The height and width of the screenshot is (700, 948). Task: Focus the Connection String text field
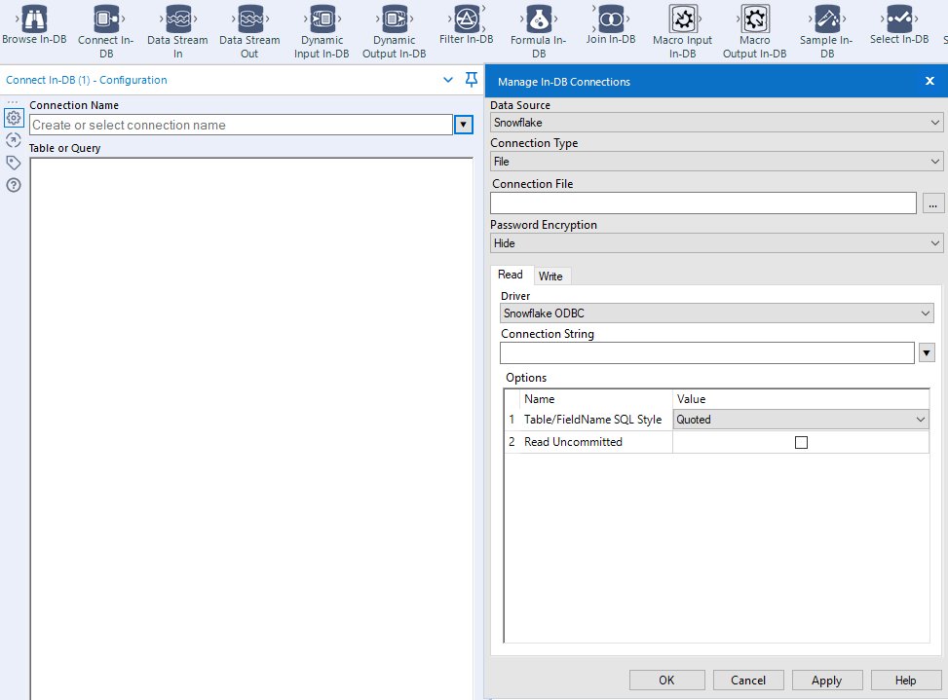[706, 352]
